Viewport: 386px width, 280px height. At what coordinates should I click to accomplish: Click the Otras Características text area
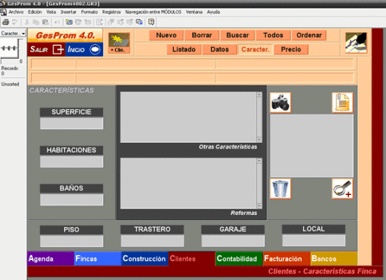(x=188, y=117)
